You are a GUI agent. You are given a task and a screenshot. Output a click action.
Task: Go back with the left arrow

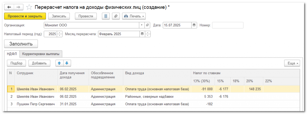[9, 7]
